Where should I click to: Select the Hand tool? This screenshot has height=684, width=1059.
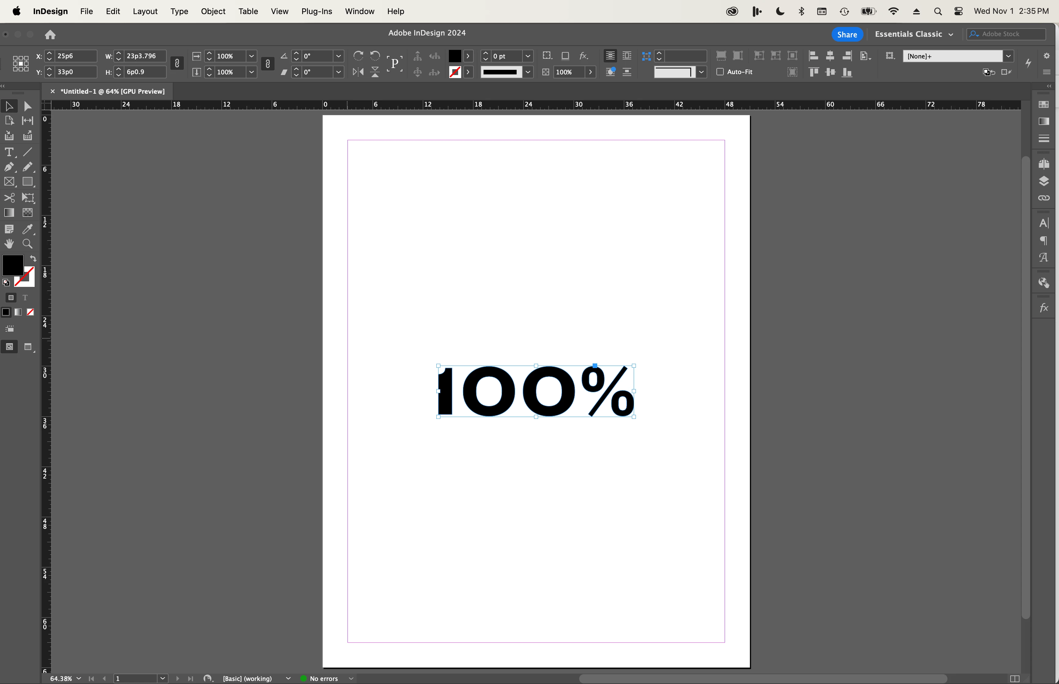[9, 244]
